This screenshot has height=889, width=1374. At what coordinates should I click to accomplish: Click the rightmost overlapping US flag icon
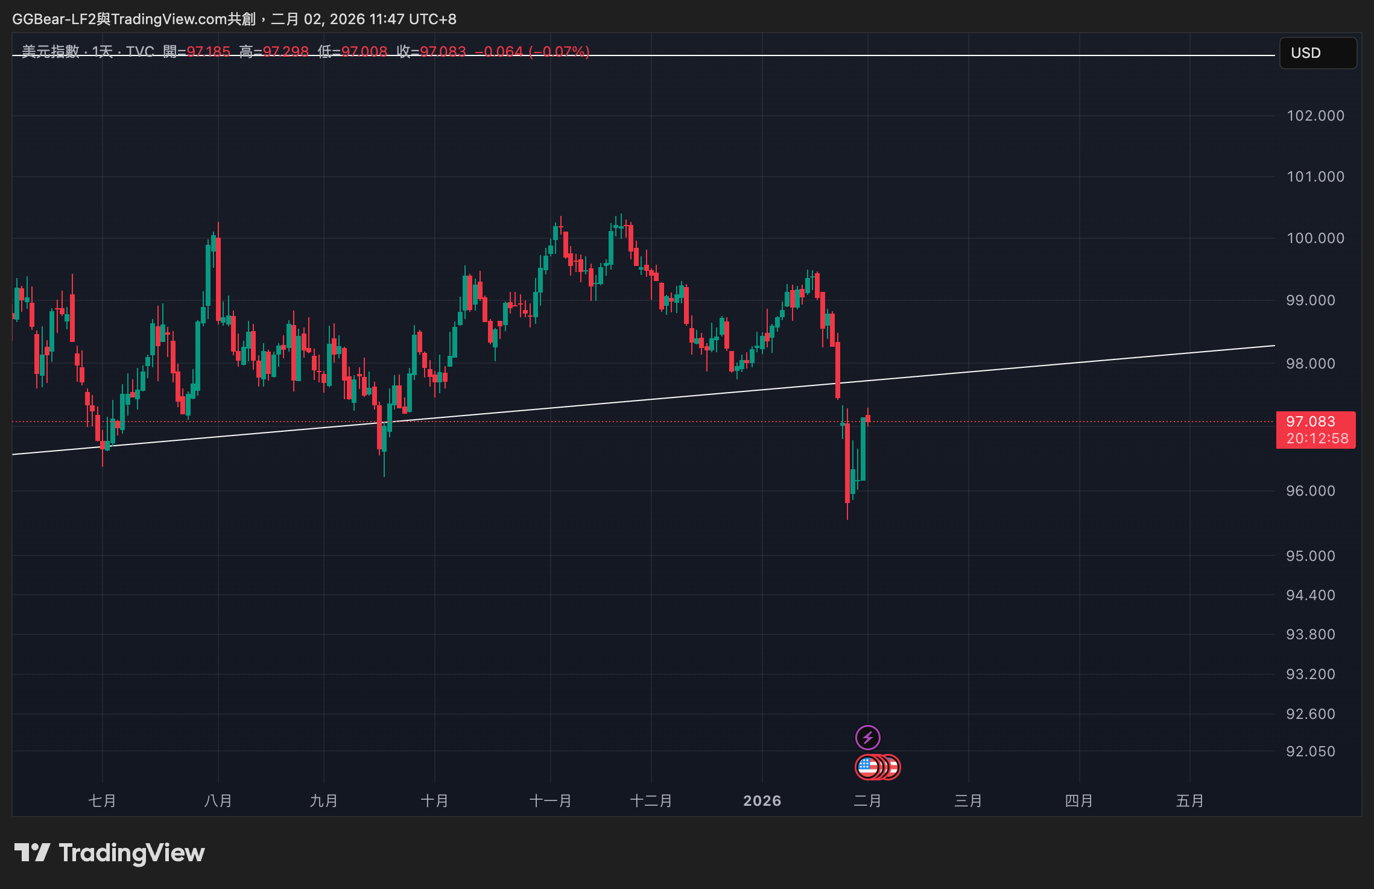pyautogui.click(x=894, y=767)
